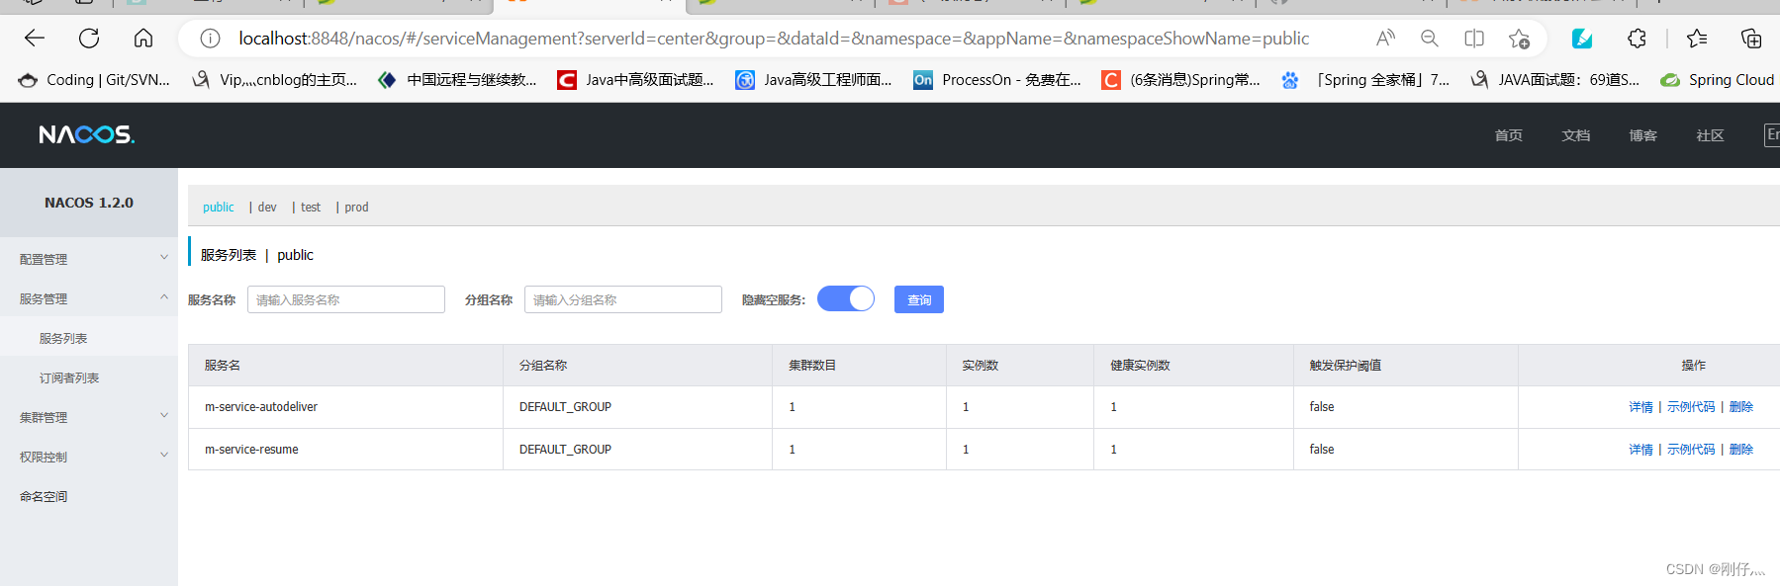1780x586 pixels.
Task: Switch to the public namespace tab
Action: tap(218, 207)
